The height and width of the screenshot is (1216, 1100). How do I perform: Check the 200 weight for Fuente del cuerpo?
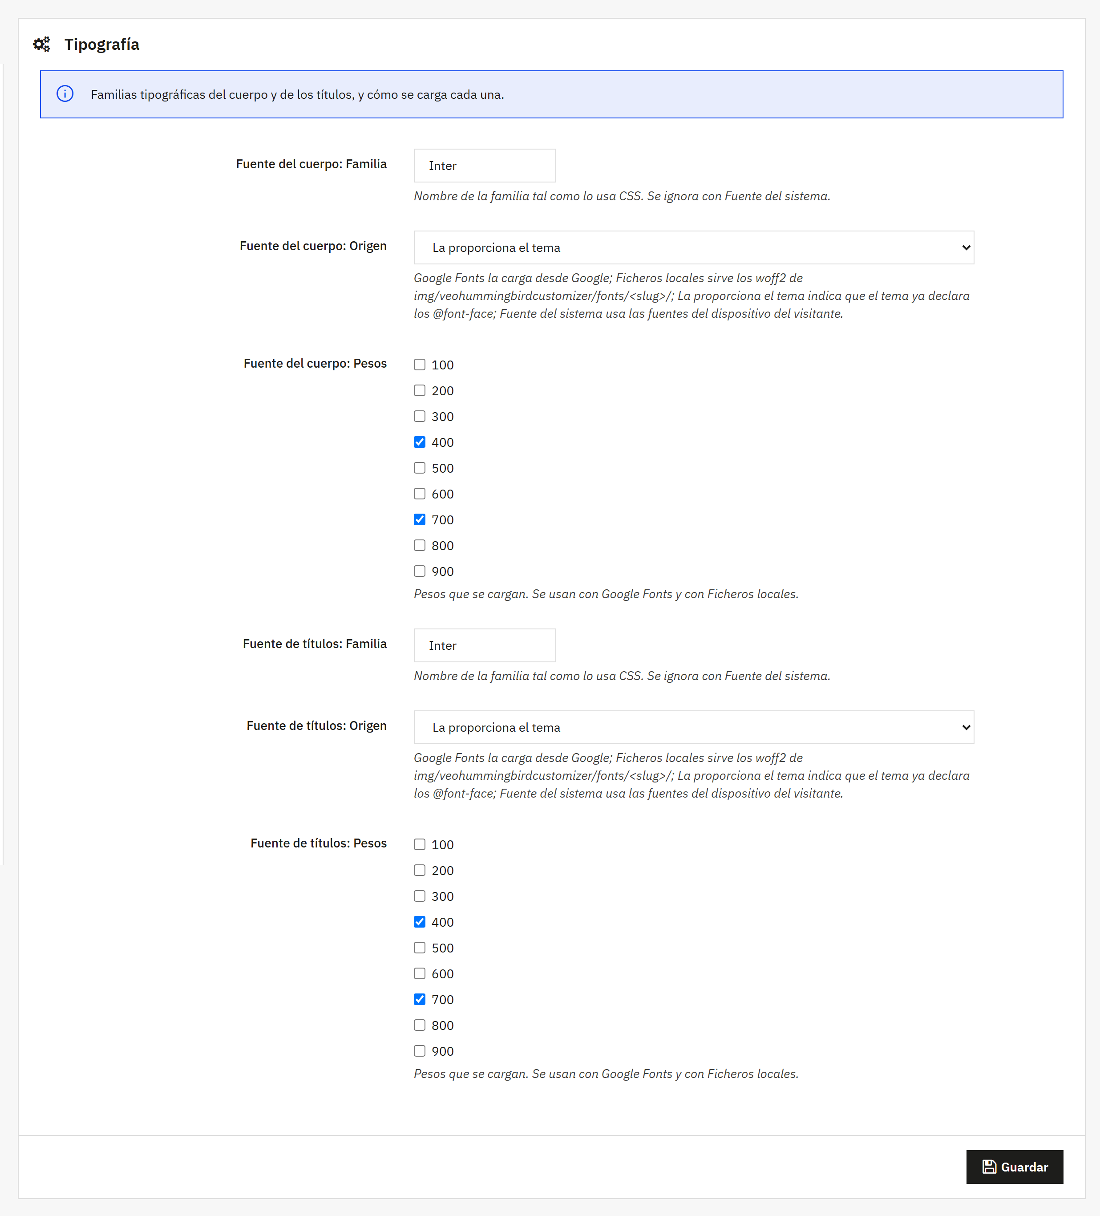pyautogui.click(x=420, y=390)
